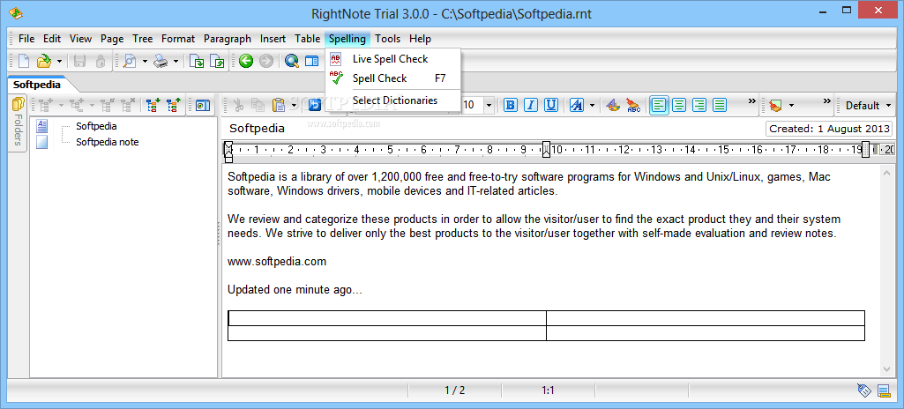Expand the formatting toolbar overflow chevron
This screenshot has width=904, height=409.
click(x=751, y=100)
